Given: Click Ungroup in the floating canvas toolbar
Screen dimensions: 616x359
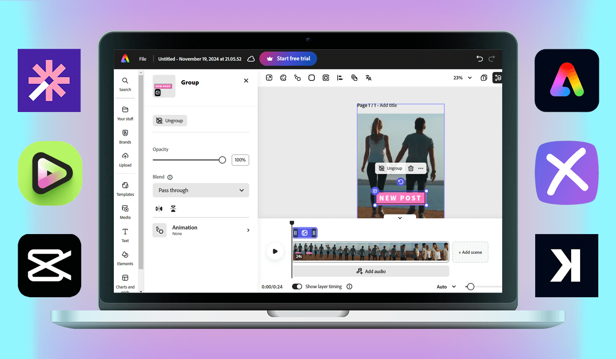Looking at the screenshot, I should [390, 168].
